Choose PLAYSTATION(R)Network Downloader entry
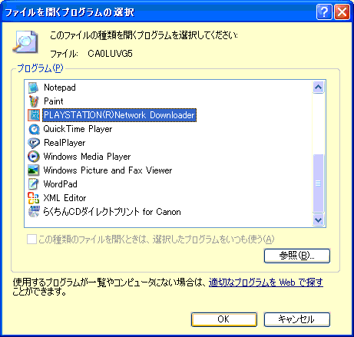This screenshot has height=337, width=354. 119,115
